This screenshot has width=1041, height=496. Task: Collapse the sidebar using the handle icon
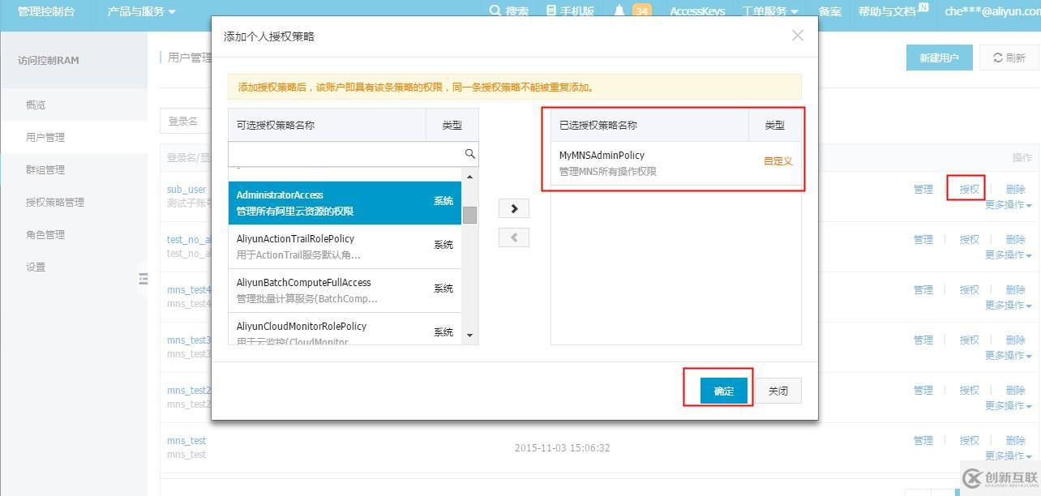pyautogui.click(x=144, y=278)
